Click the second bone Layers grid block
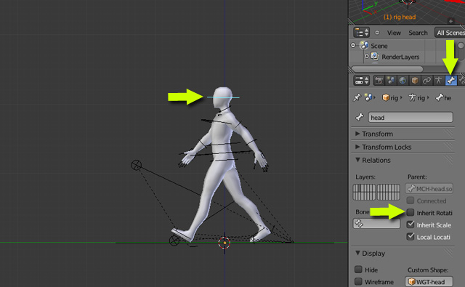465x287 pixels. [x=389, y=192]
